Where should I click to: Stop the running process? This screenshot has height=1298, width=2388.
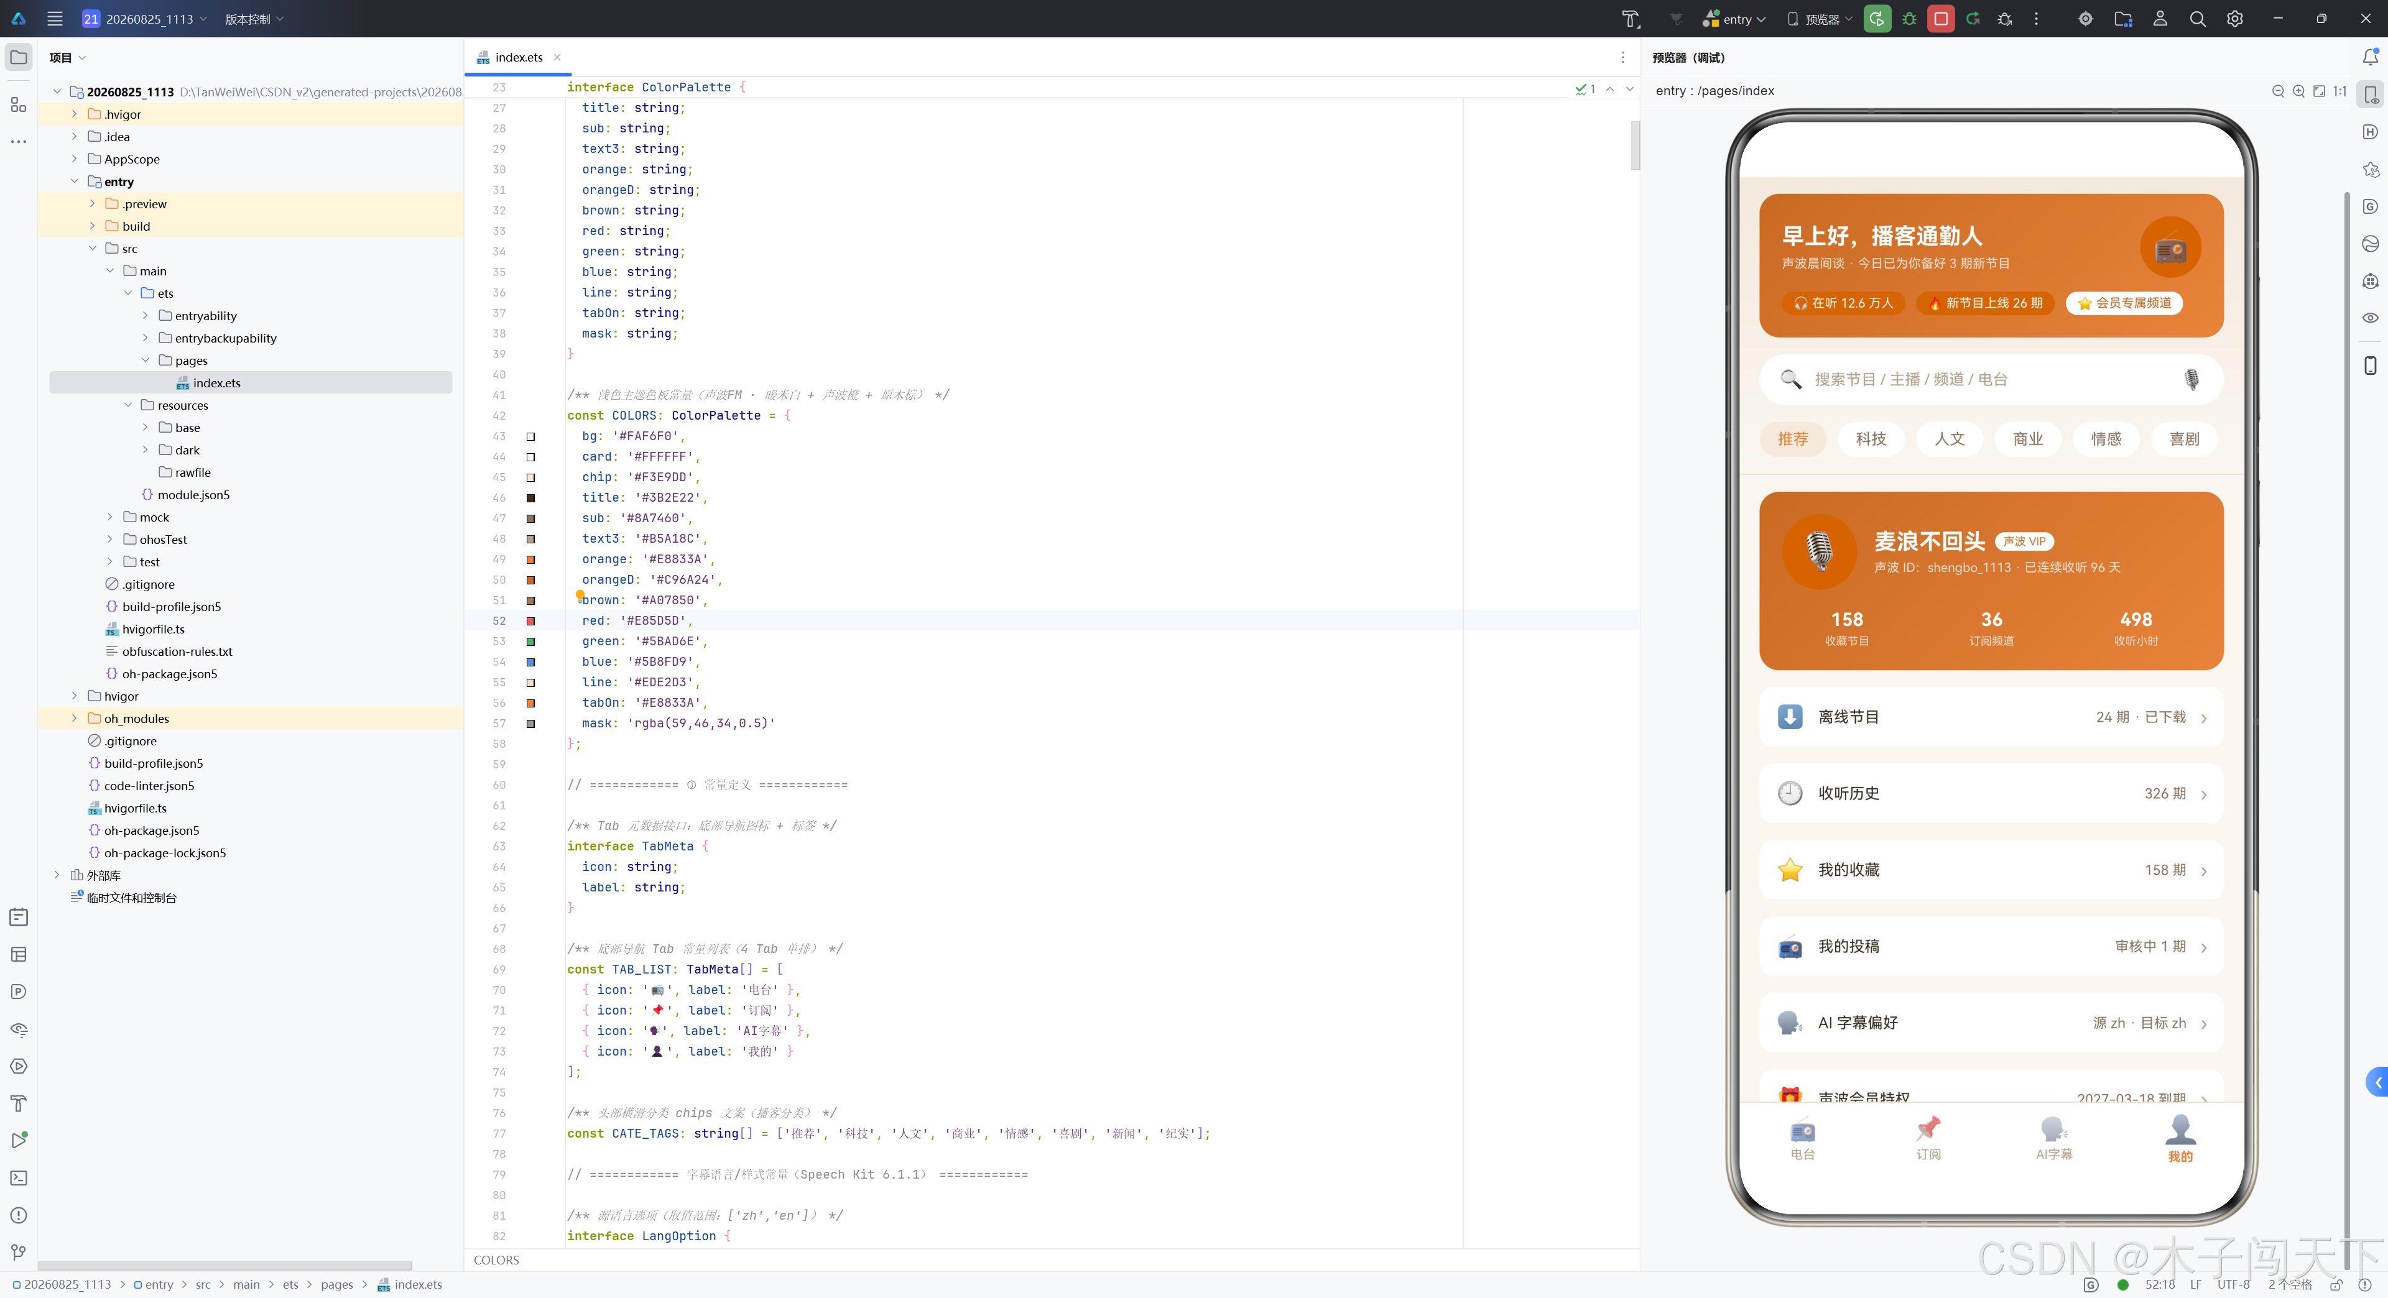(x=1940, y=19)
